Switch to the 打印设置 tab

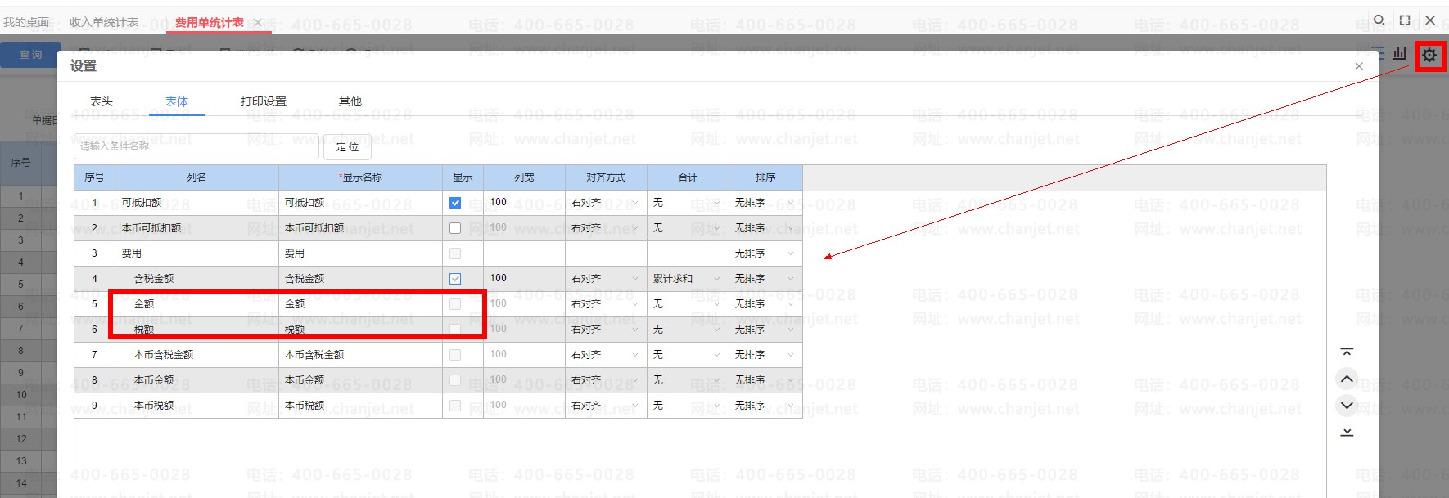[264, 101]
